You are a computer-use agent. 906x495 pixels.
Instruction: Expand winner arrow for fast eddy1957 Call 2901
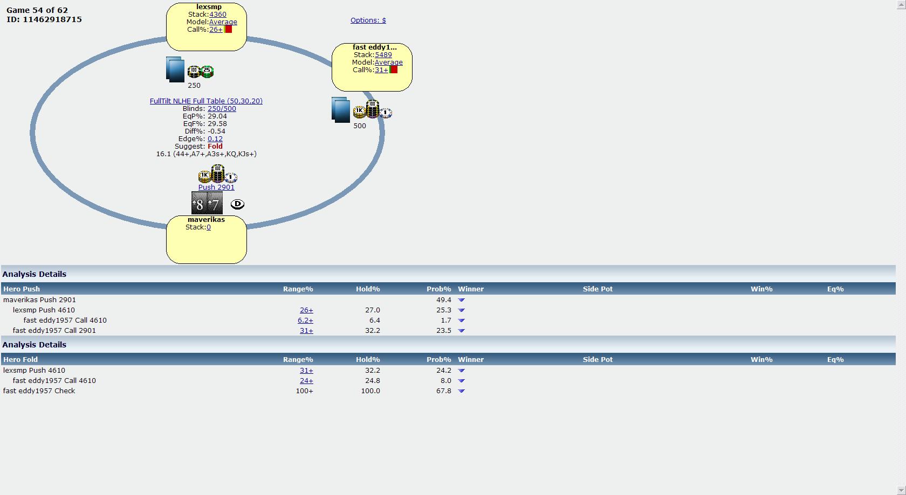point(461,331)
